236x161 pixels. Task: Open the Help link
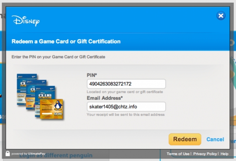224,154
